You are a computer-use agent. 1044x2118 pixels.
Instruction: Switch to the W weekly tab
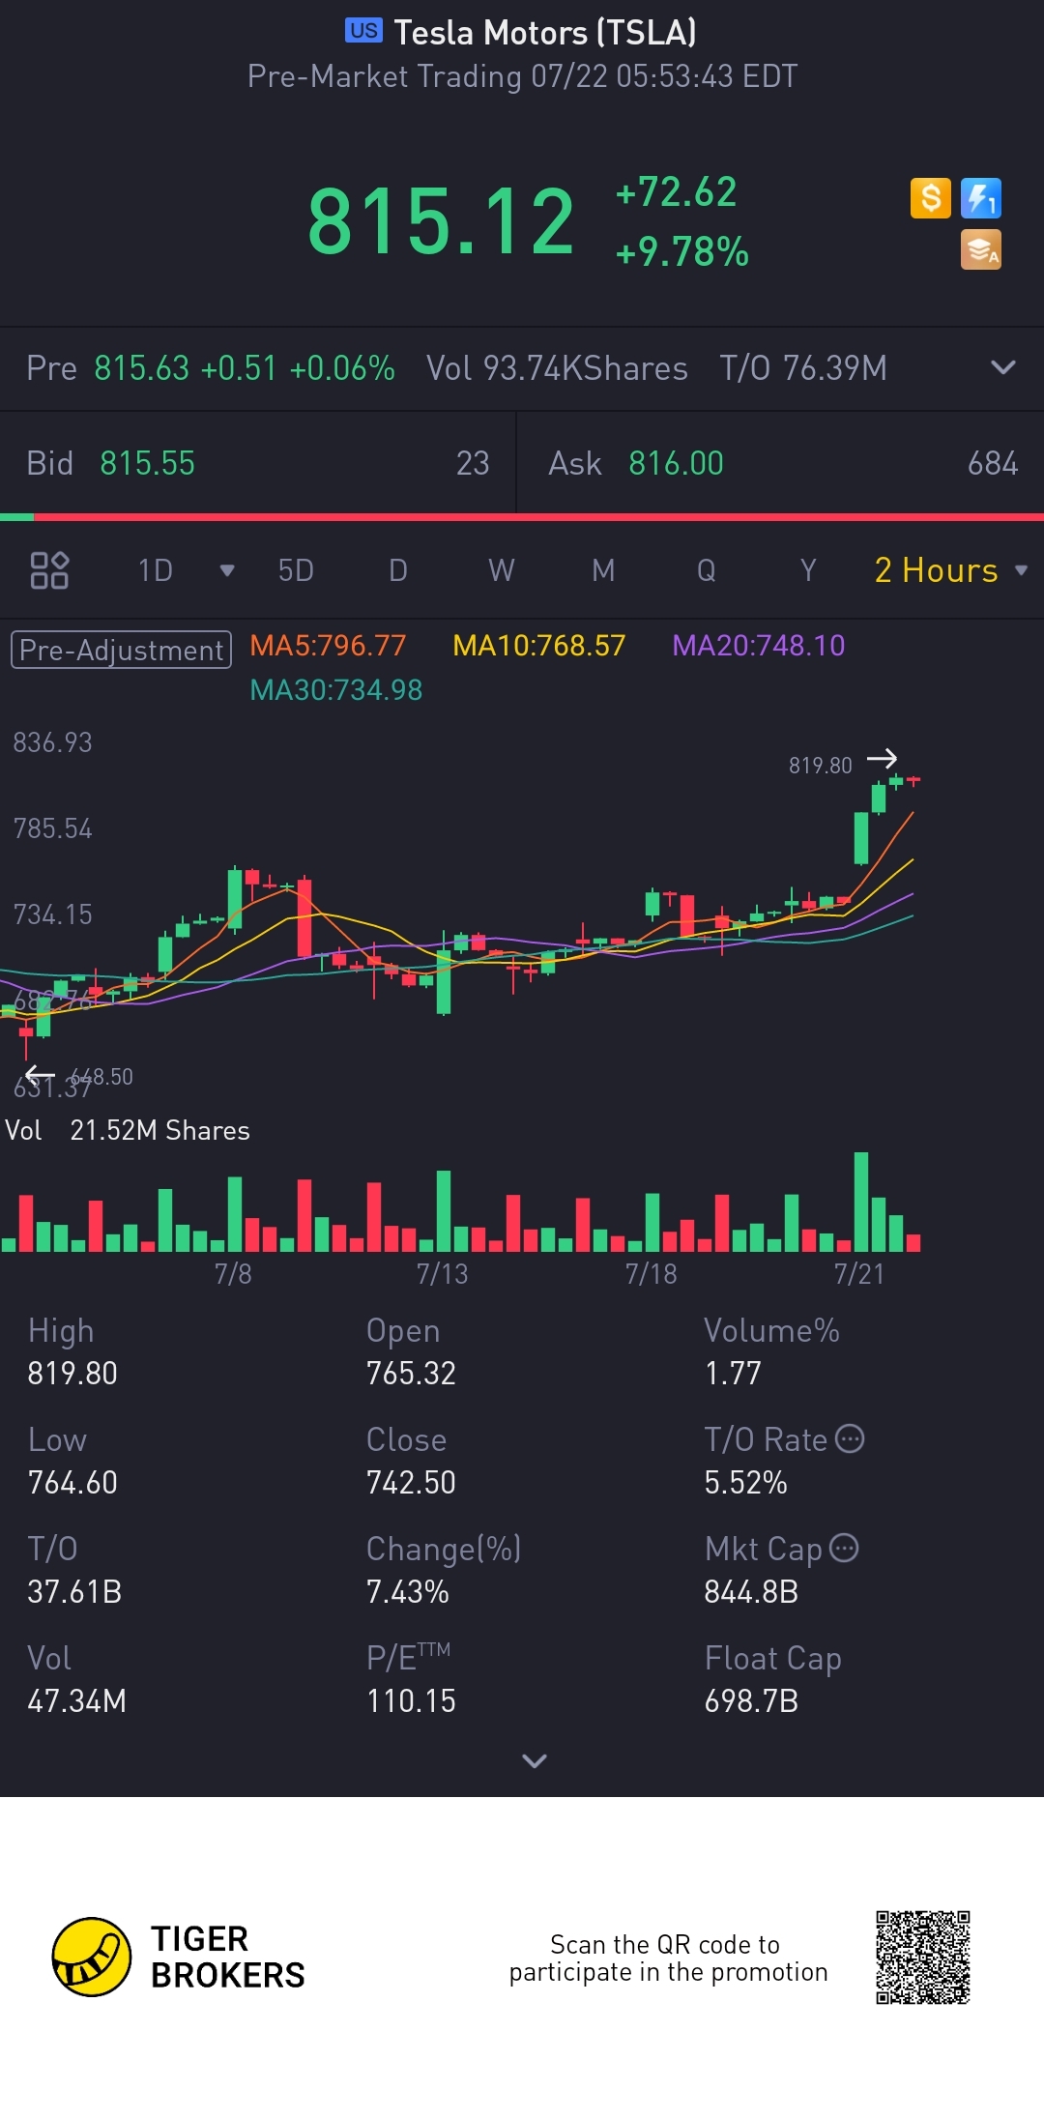(x=501, y=570)
